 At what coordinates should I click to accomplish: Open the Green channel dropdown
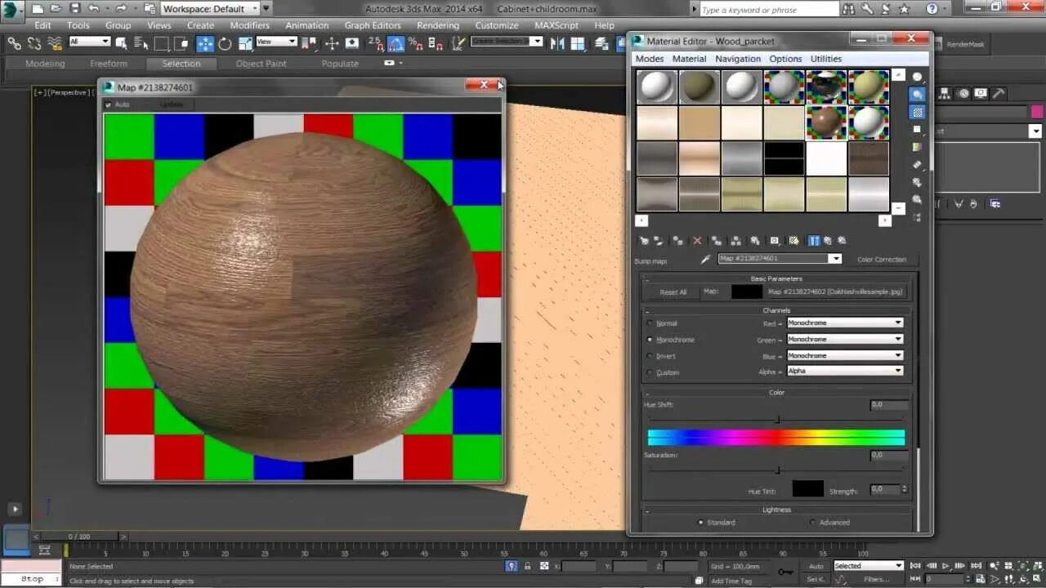(845, 339)
